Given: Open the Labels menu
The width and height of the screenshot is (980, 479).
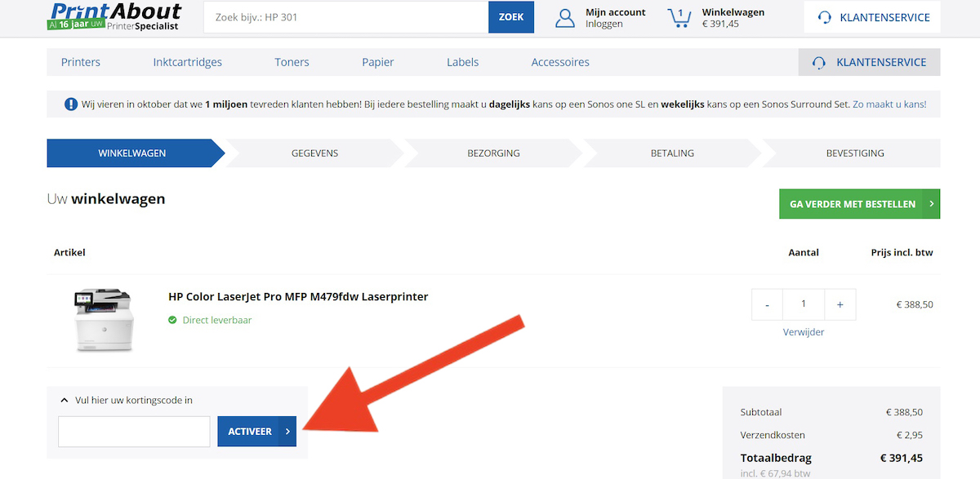Looking at the screenshot, I should (462, 62).
